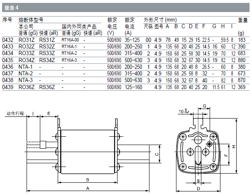Click the 重量 column header
Viewport: 252px width, 196px height.
click(x=243, y=19)
